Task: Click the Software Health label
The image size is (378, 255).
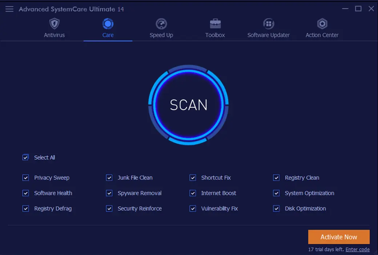Action: [53, 193]
